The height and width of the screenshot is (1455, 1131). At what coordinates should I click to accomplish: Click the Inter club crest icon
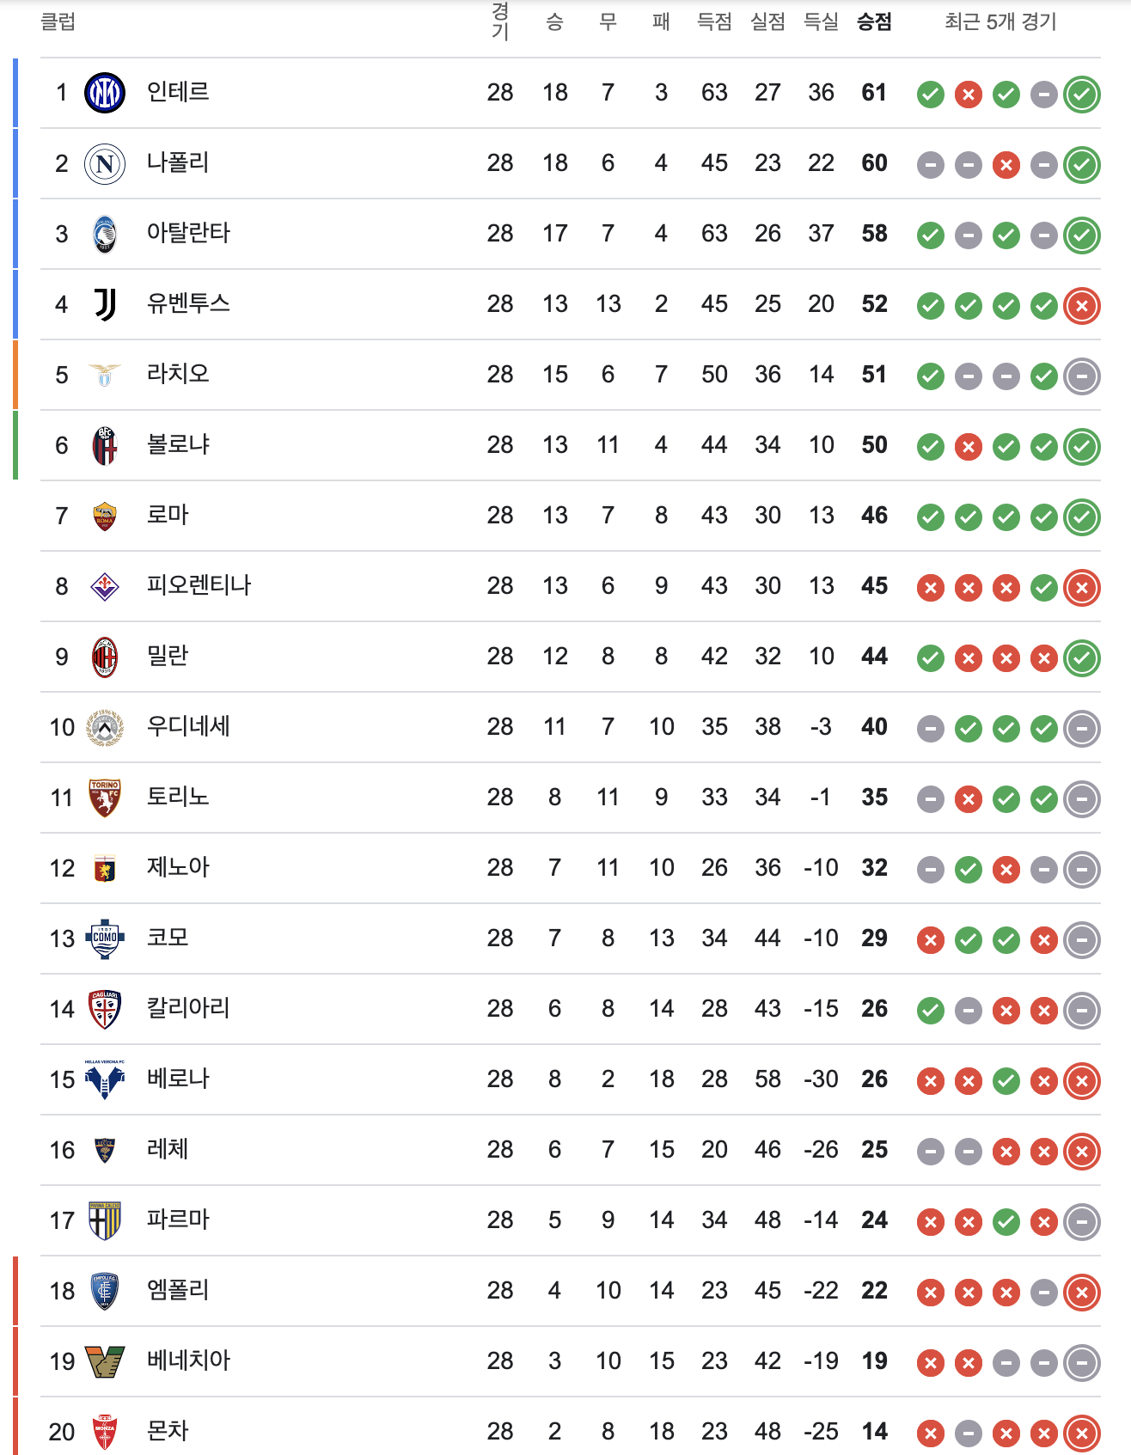tap(105, 93)
